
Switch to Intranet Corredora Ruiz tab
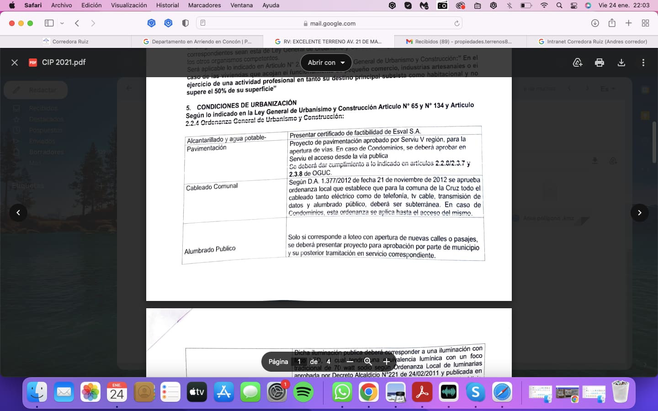pos(592,42)
